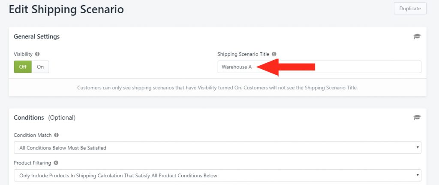This screenshot has height=185, width=439.
Task: Click the Edit Shipping Scenario page heading
Action: click(66, 9)
